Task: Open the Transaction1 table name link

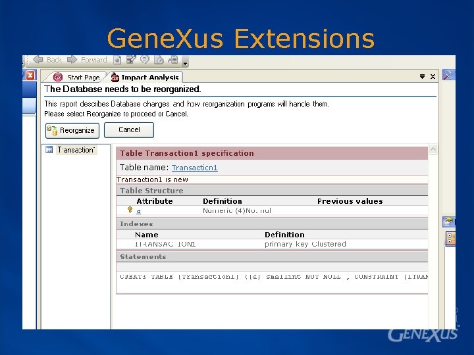Action: [195, 168]
